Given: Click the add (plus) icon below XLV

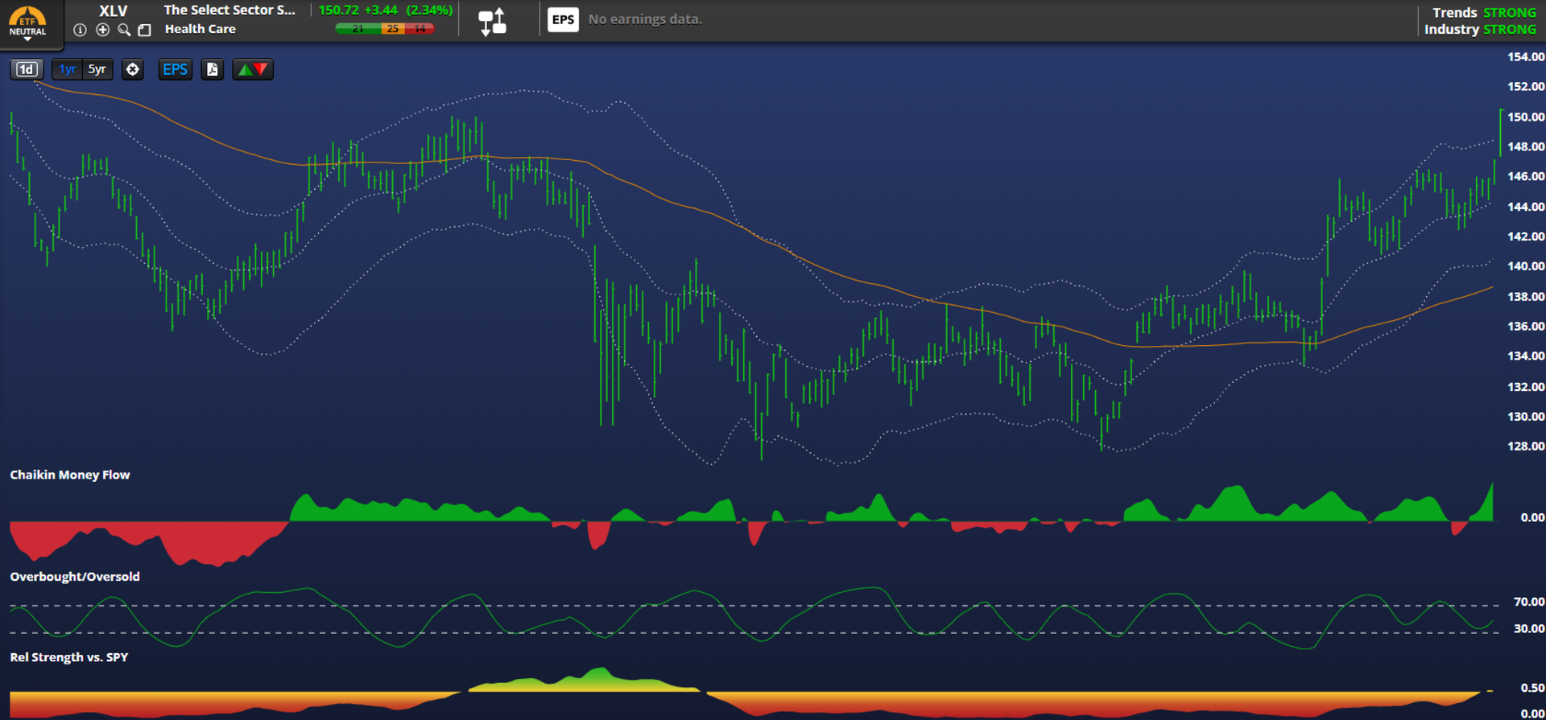Looking at the screenshot, I should coord(102,30).
